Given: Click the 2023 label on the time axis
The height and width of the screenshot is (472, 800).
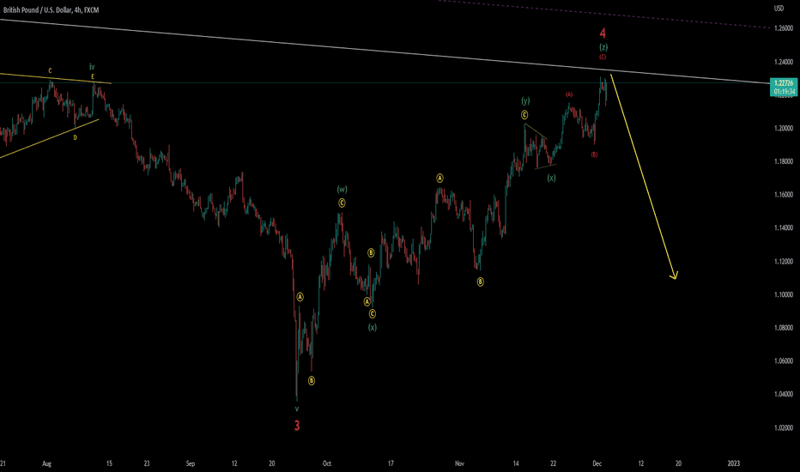Looking at the screenshot, I should click(x=734, y=463).
